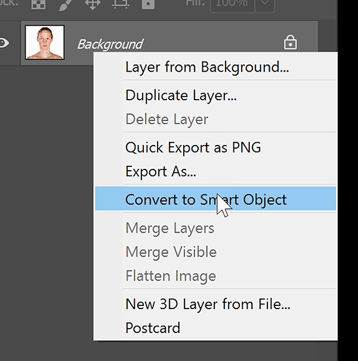
Task: Click lock position move icon
Action: (x=92, y=5)
